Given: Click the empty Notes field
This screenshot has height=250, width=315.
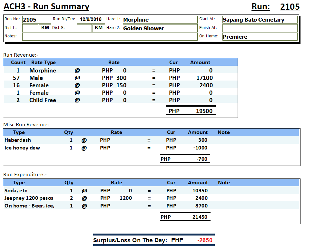Looking at the screenshot, I should pos(110,36).
